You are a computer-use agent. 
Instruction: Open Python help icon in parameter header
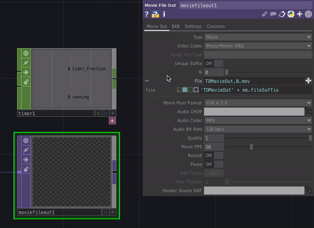pos(155,14)
